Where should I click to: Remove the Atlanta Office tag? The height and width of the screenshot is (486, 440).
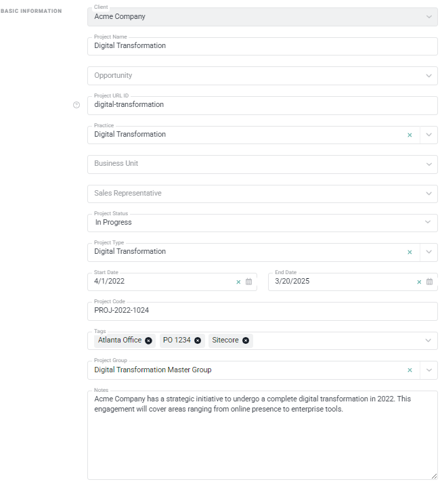pyautogui.click(x=149, y=340)
